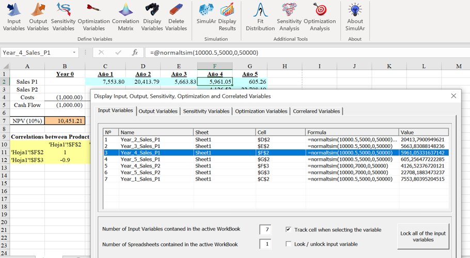Select cell C2 with value 7,553.80
470x258 pixels.
coord(105,82)
